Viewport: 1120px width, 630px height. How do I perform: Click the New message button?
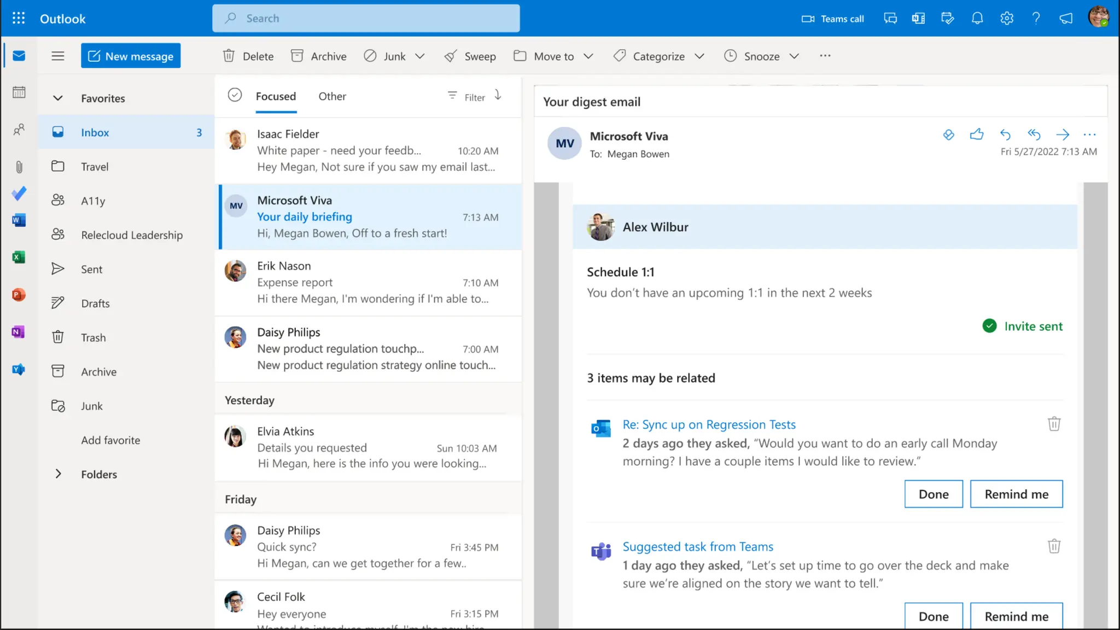tap(131, 56)
